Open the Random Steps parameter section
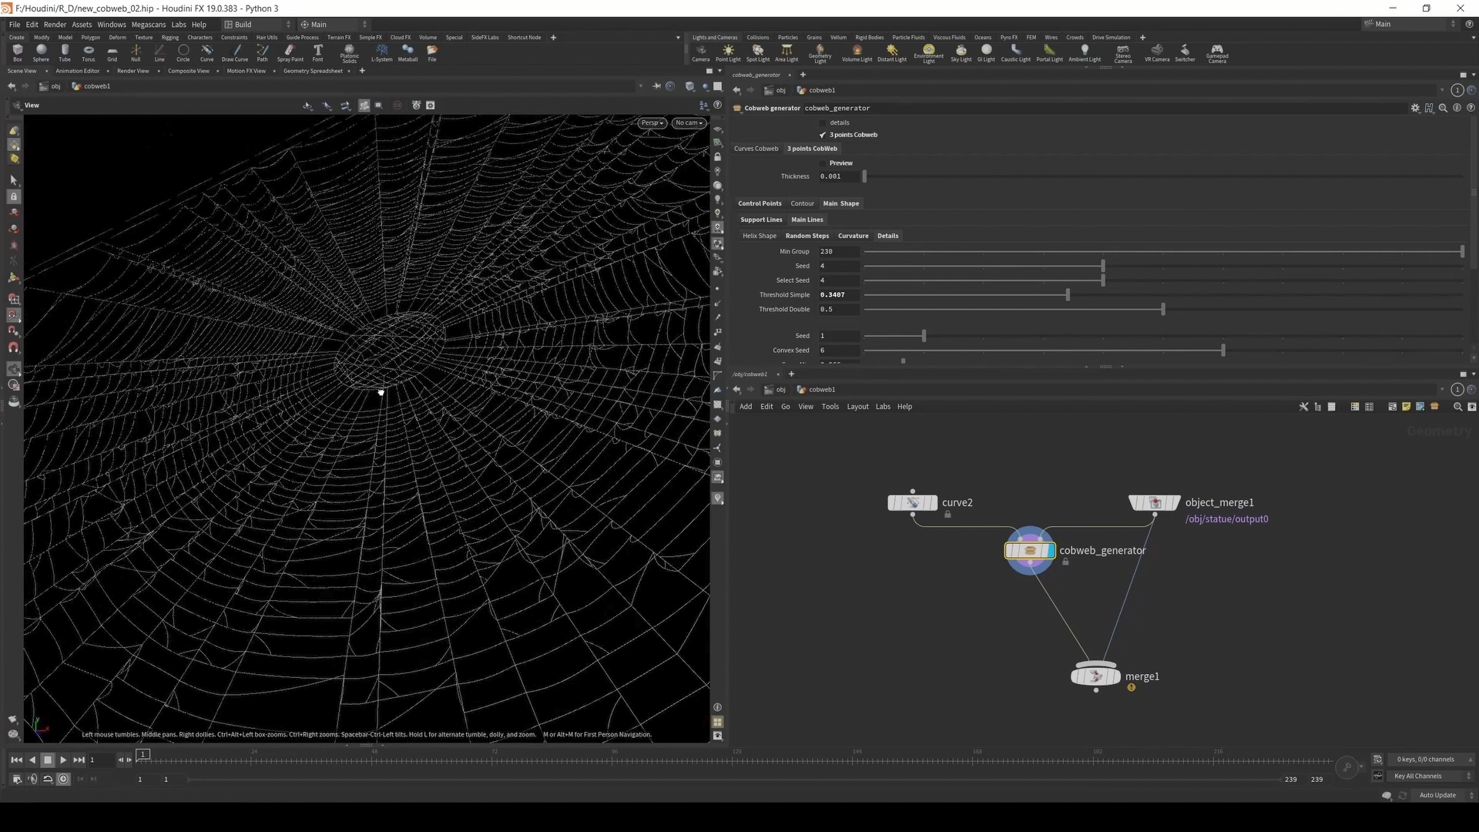Viewport: 1479px width, 832px height. pos(807,236)
